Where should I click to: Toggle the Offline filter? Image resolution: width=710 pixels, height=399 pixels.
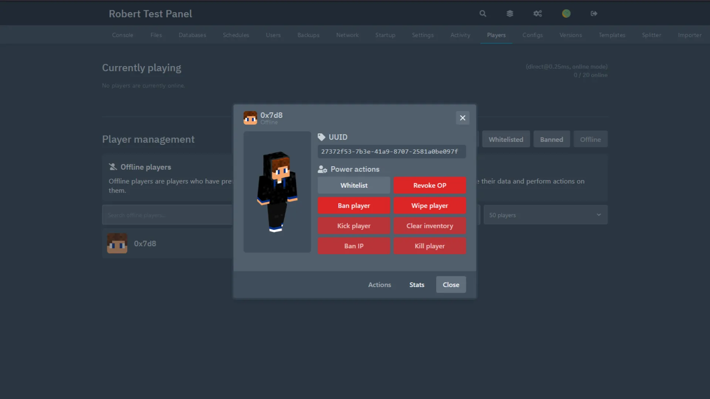pyautogui.click(x=590, y=139)
